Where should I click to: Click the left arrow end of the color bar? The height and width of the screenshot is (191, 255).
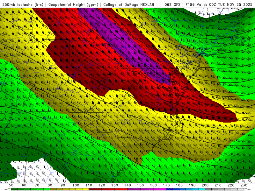pos(8,189)
